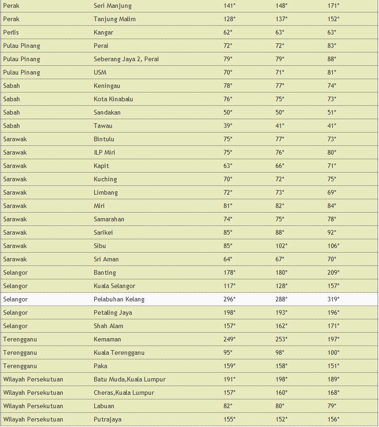Click the Putrajaya station name
Viewport: 379px width, 427px height.
(108, 420)
